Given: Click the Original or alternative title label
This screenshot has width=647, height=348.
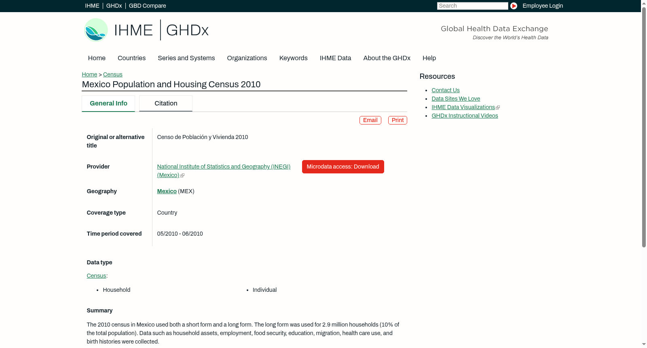Looking at the screenshot, I should tap(116, 141).
